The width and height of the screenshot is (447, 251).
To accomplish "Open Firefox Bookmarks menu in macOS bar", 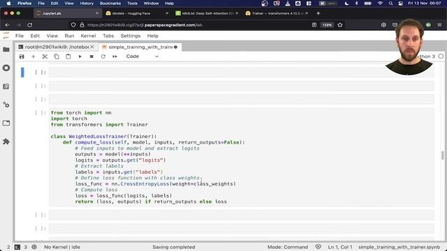I will click(x=110, y=3).
